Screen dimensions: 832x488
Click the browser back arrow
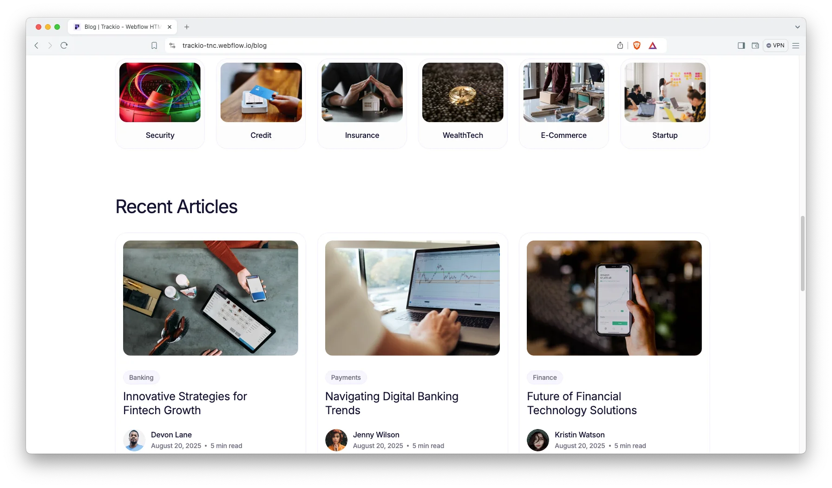pyautogui.click(x=36, y=46)
